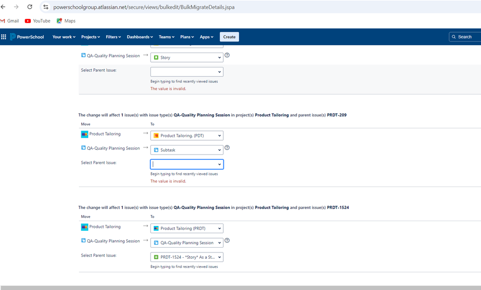Image resolution: width=481 pixels, height=290 pixels.
Task: Open the Story issue type dropdown
Action: (x=187, y=57)
